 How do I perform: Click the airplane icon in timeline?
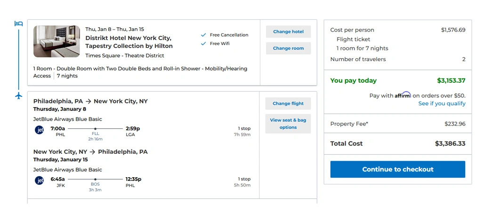19,96
